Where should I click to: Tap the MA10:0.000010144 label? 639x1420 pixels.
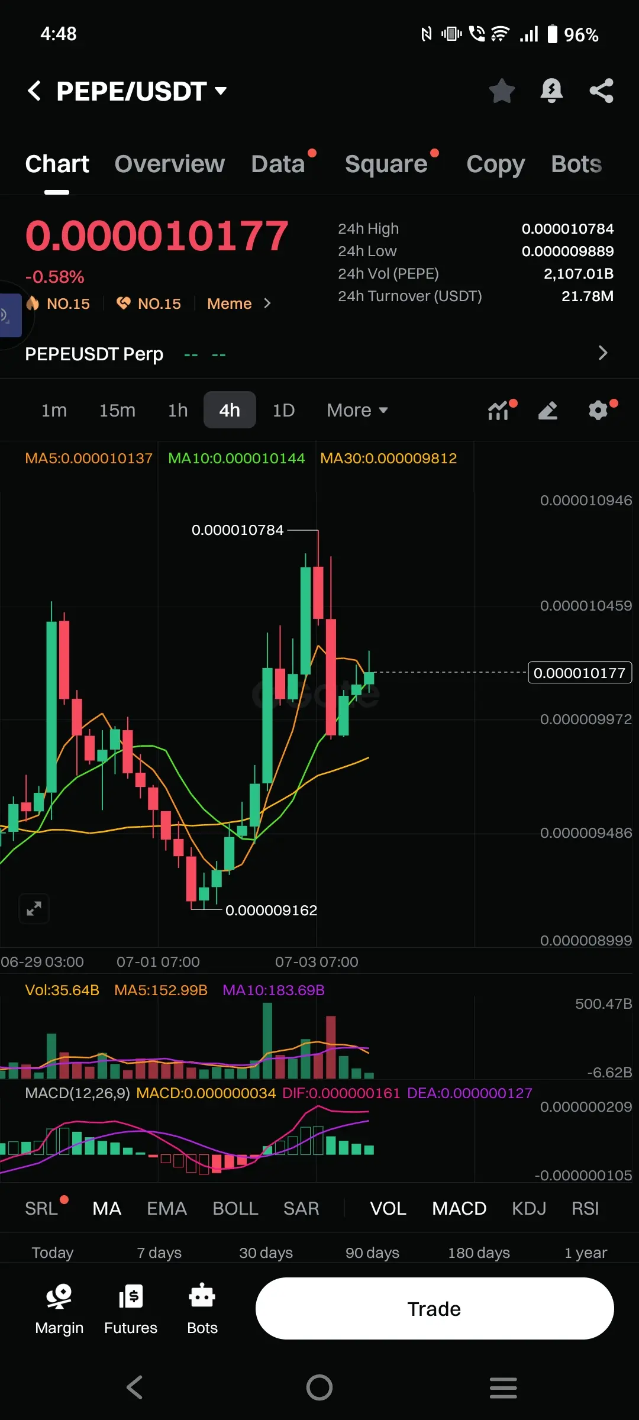[x=236, y=458]
